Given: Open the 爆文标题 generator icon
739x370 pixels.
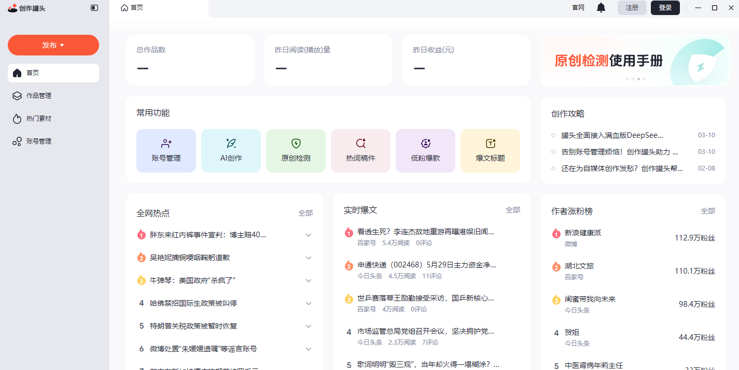Looking at the screenshot, I should pos(490,150).
